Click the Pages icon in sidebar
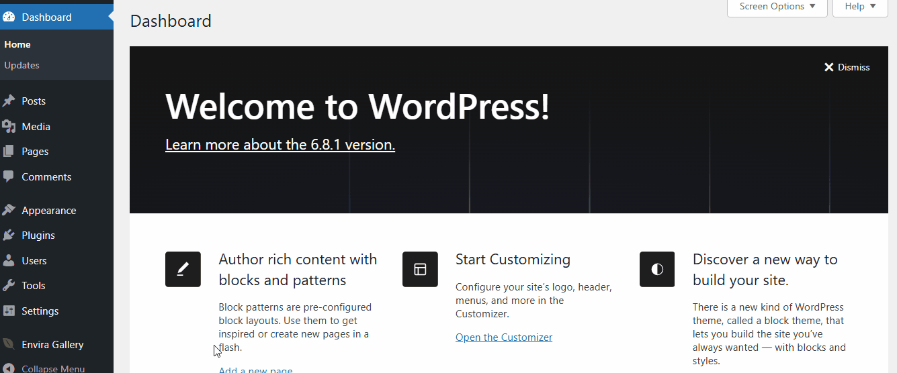 pos(9,152)
